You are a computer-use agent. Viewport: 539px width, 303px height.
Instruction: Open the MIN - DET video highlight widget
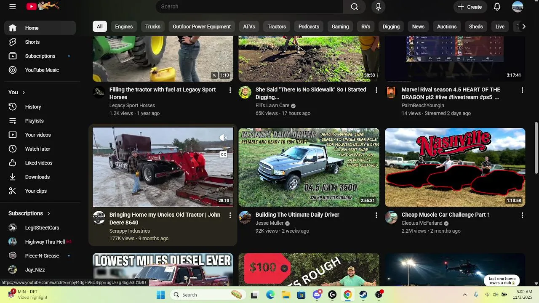[28, 295]
